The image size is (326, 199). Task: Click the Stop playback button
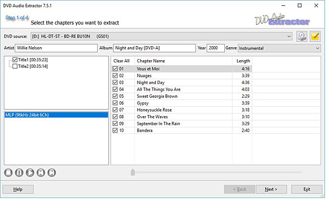coord(8,172)
